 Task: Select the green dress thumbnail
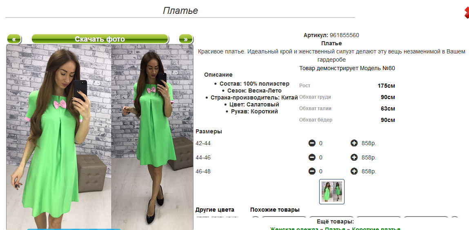pos(332,192)
